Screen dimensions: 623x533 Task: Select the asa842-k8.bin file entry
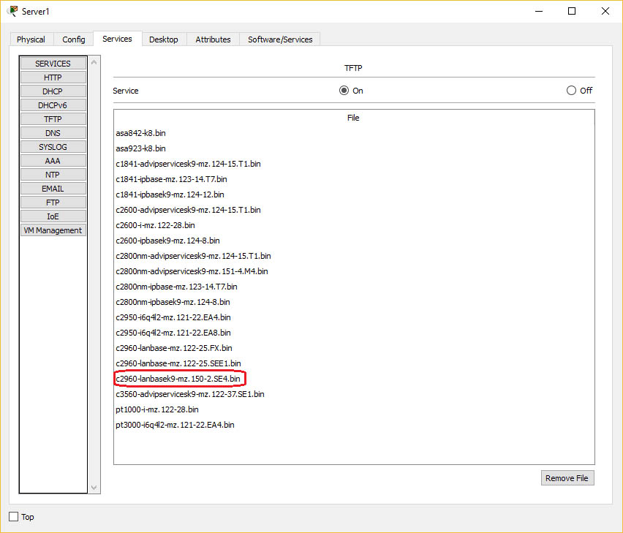[x=140, y=133]
